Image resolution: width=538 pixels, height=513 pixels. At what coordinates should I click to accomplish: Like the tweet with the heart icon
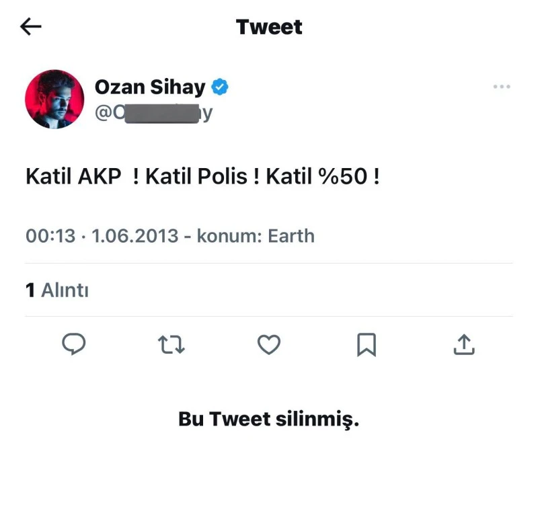click(269, 345)
